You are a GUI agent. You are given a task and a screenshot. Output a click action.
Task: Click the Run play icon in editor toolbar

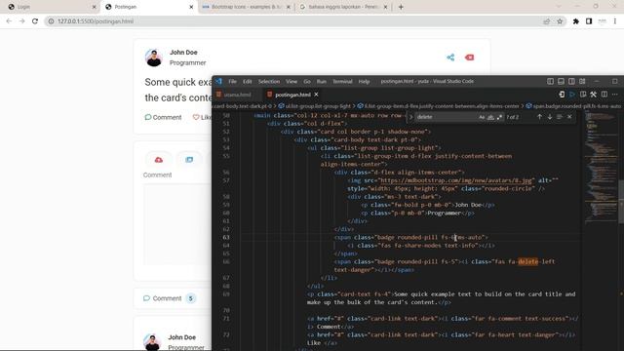[x=572, y=95]
